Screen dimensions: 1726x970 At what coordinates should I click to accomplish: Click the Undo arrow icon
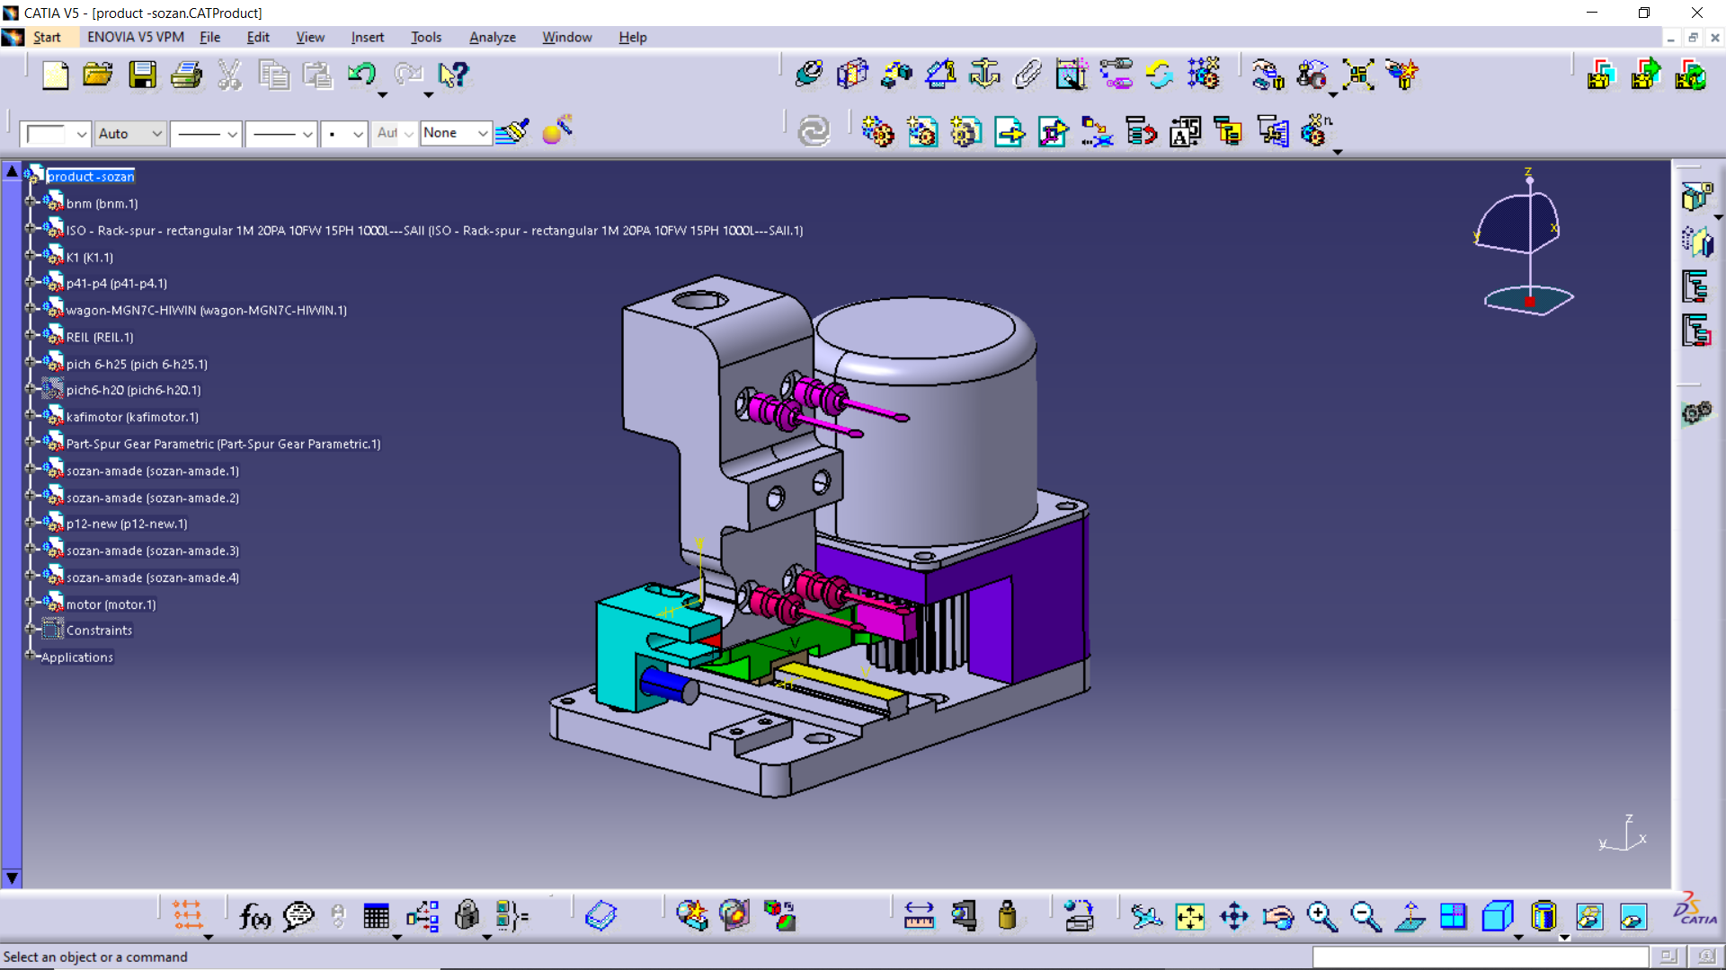pos(361,75)
